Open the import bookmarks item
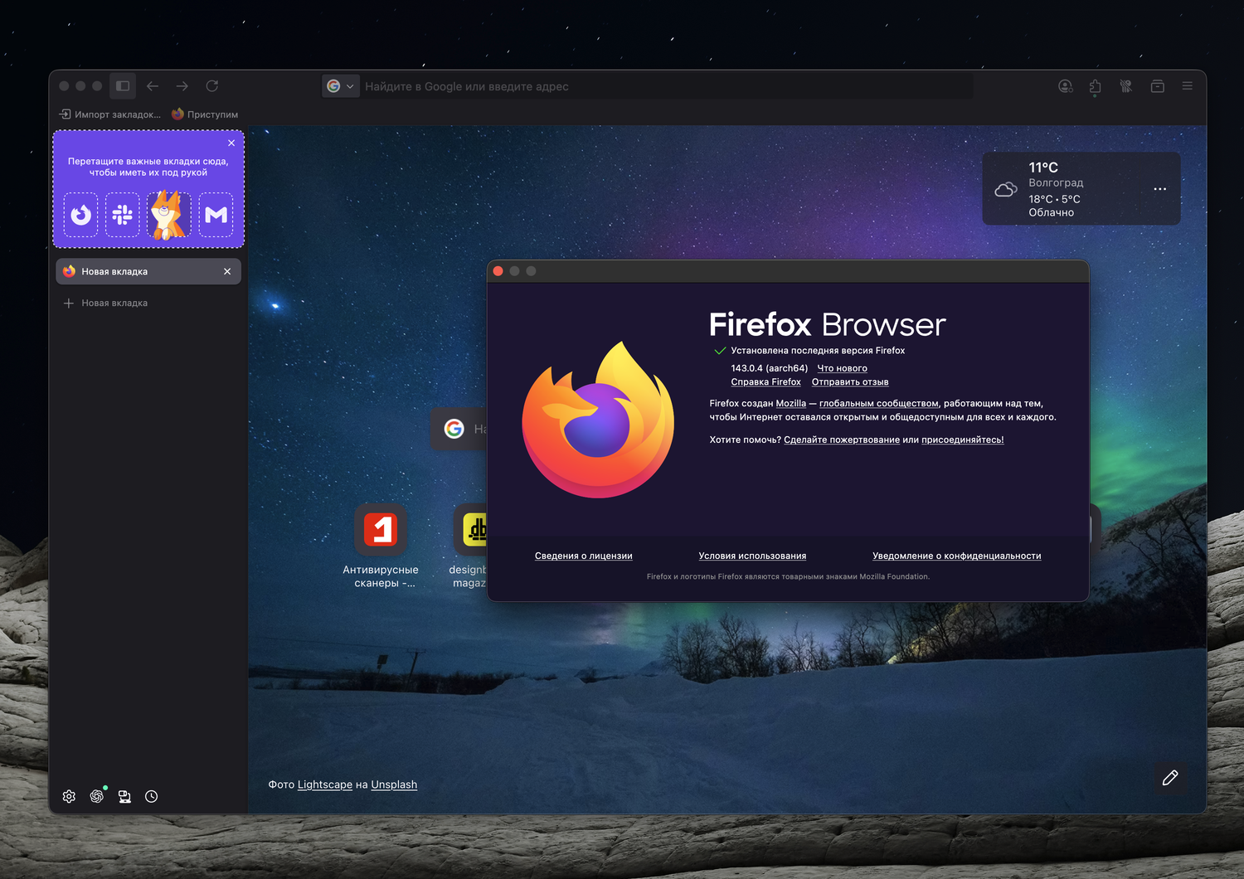This screenshot has width=1244, height=879. (x=109, y=114)
